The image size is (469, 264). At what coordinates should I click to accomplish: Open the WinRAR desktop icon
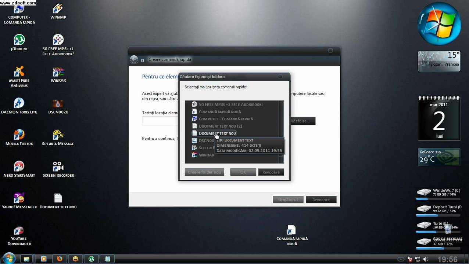tap(58, 74)
